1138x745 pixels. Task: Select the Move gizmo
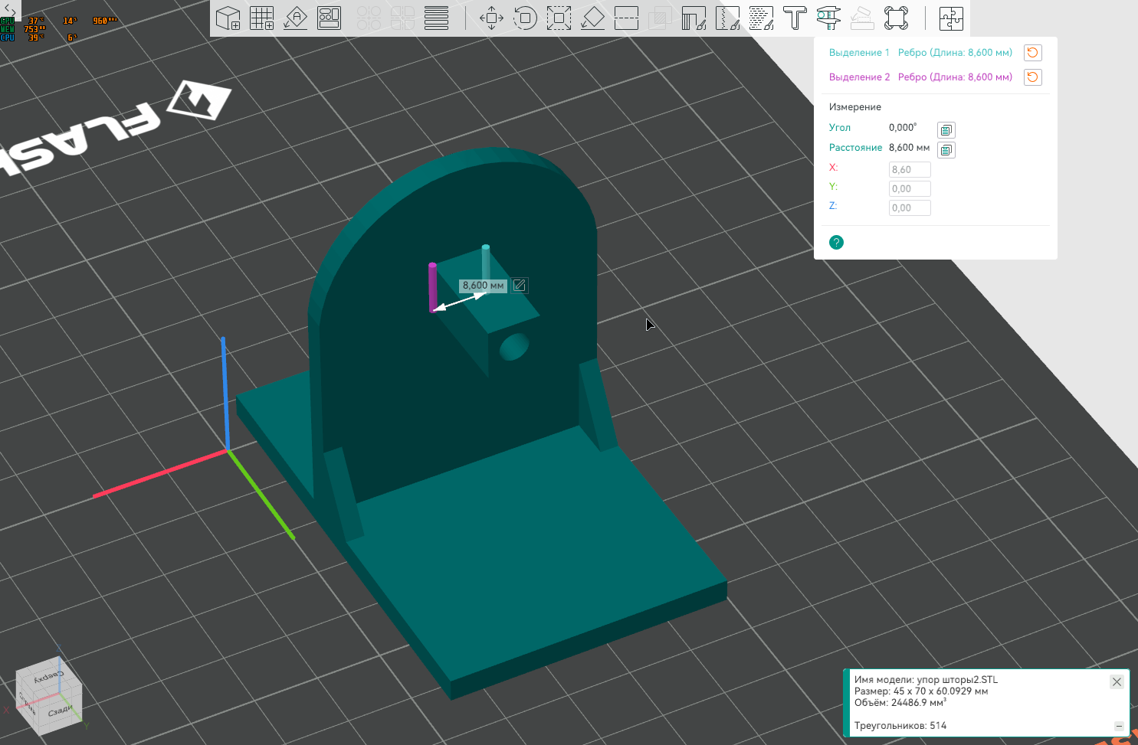click(491, 18)
